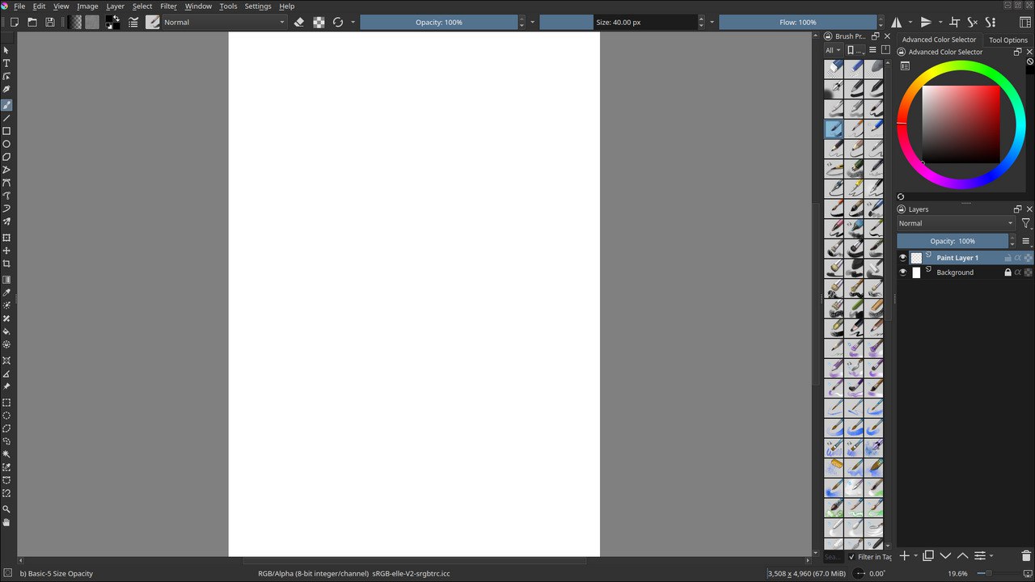Float the Layers docker
Screen dimensions: 1035x582
point(1017,209)
